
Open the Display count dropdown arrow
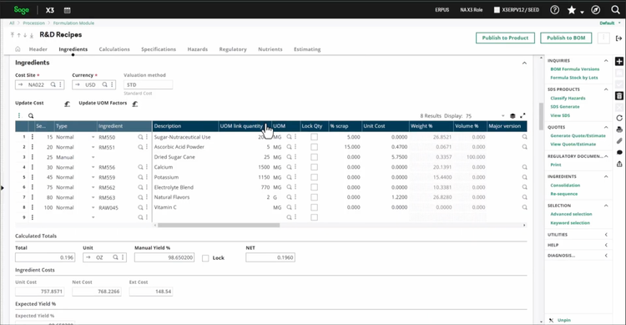502,116
